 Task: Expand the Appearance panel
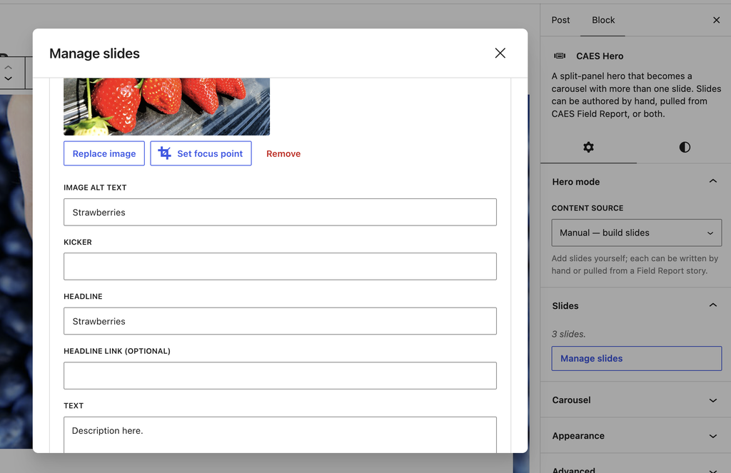click(x=635, y=436)
